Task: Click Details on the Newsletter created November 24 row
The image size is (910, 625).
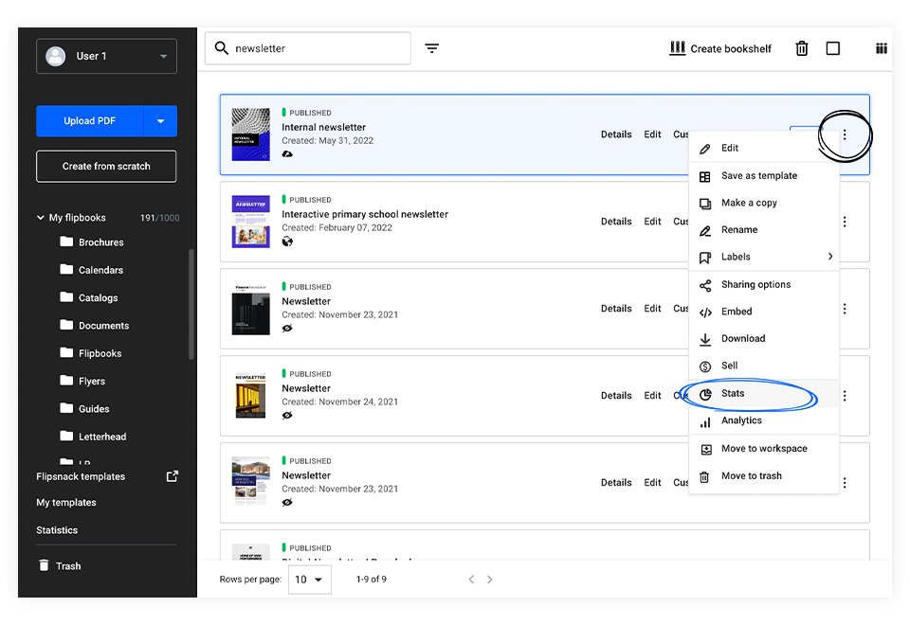Action: pyautogui.click(x=616, y=396)
